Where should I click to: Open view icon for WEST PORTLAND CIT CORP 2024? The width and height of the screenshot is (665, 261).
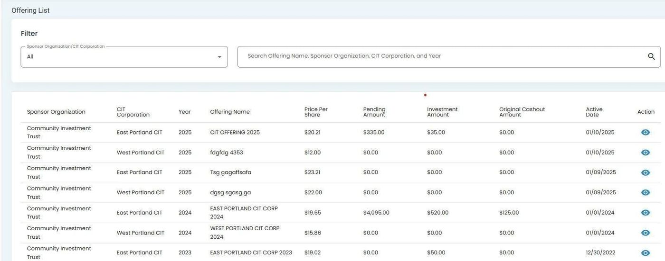(645, 233)
